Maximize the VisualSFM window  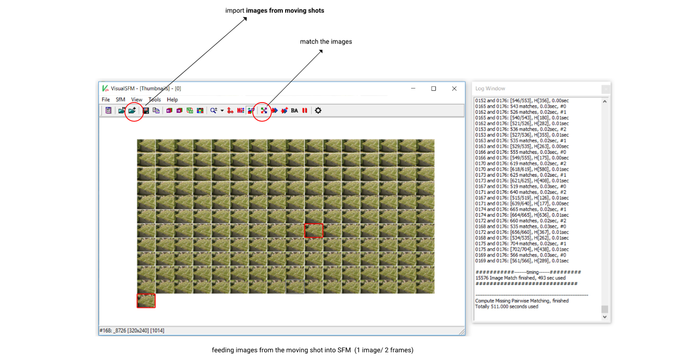(x=434, y=89)
